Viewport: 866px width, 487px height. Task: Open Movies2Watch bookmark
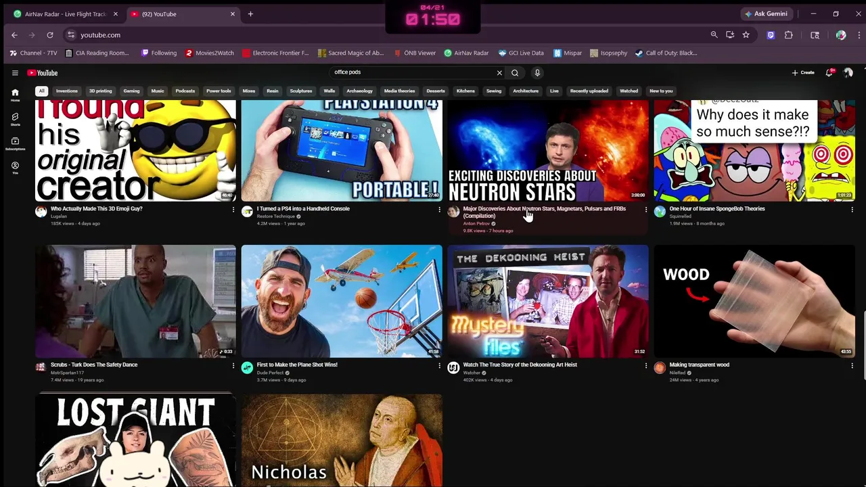point(210,53)
